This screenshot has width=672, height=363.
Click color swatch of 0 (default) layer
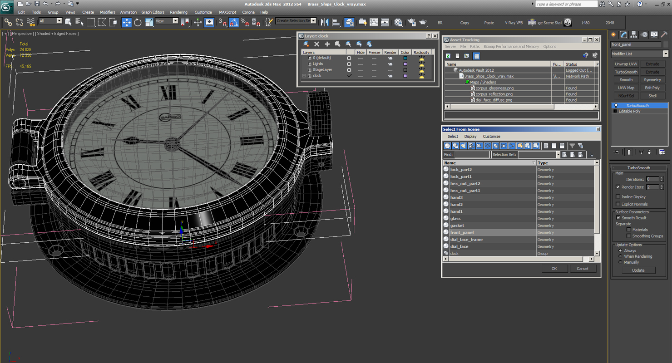405,58
